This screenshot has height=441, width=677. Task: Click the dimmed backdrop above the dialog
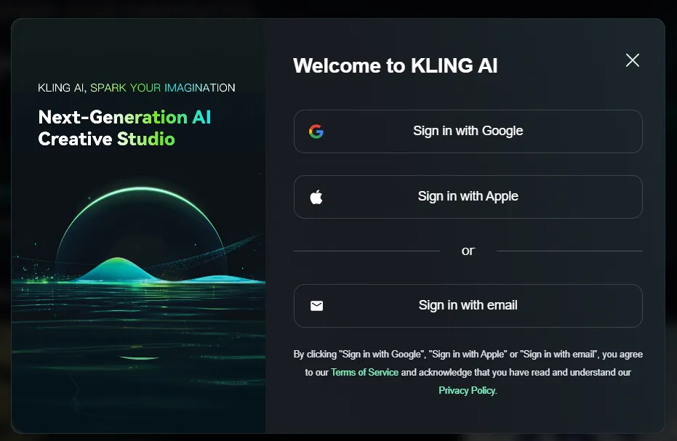(x=338, y=8)
